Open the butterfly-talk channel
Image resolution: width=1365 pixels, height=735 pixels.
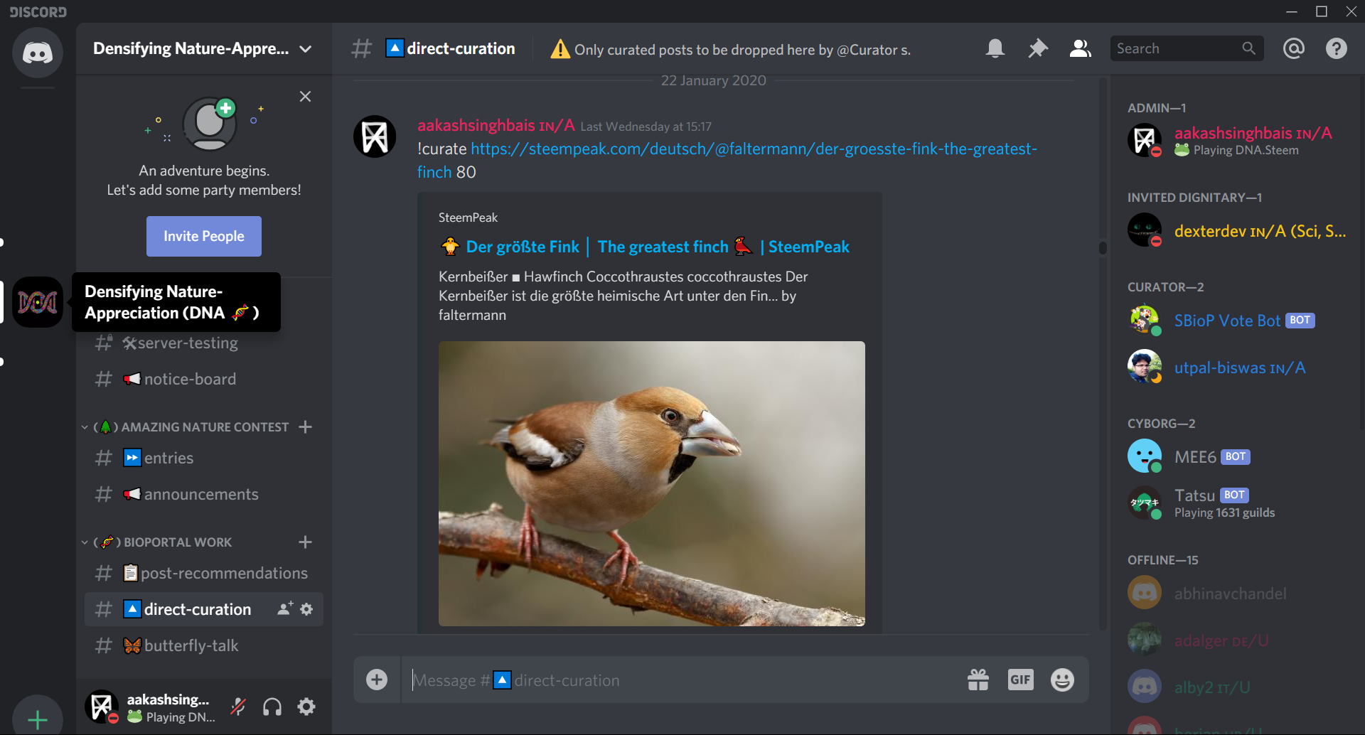[x=203, y=645]
